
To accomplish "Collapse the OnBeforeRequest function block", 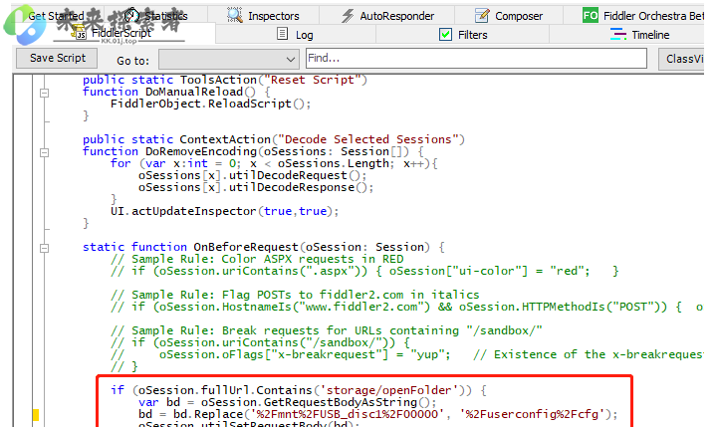I will tap(43, 247).
